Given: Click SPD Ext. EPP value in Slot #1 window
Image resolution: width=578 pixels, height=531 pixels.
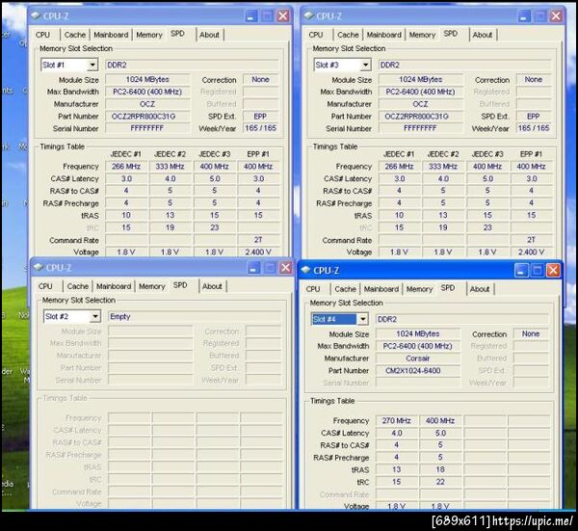Looking at the screenshot, I should 260,117.
